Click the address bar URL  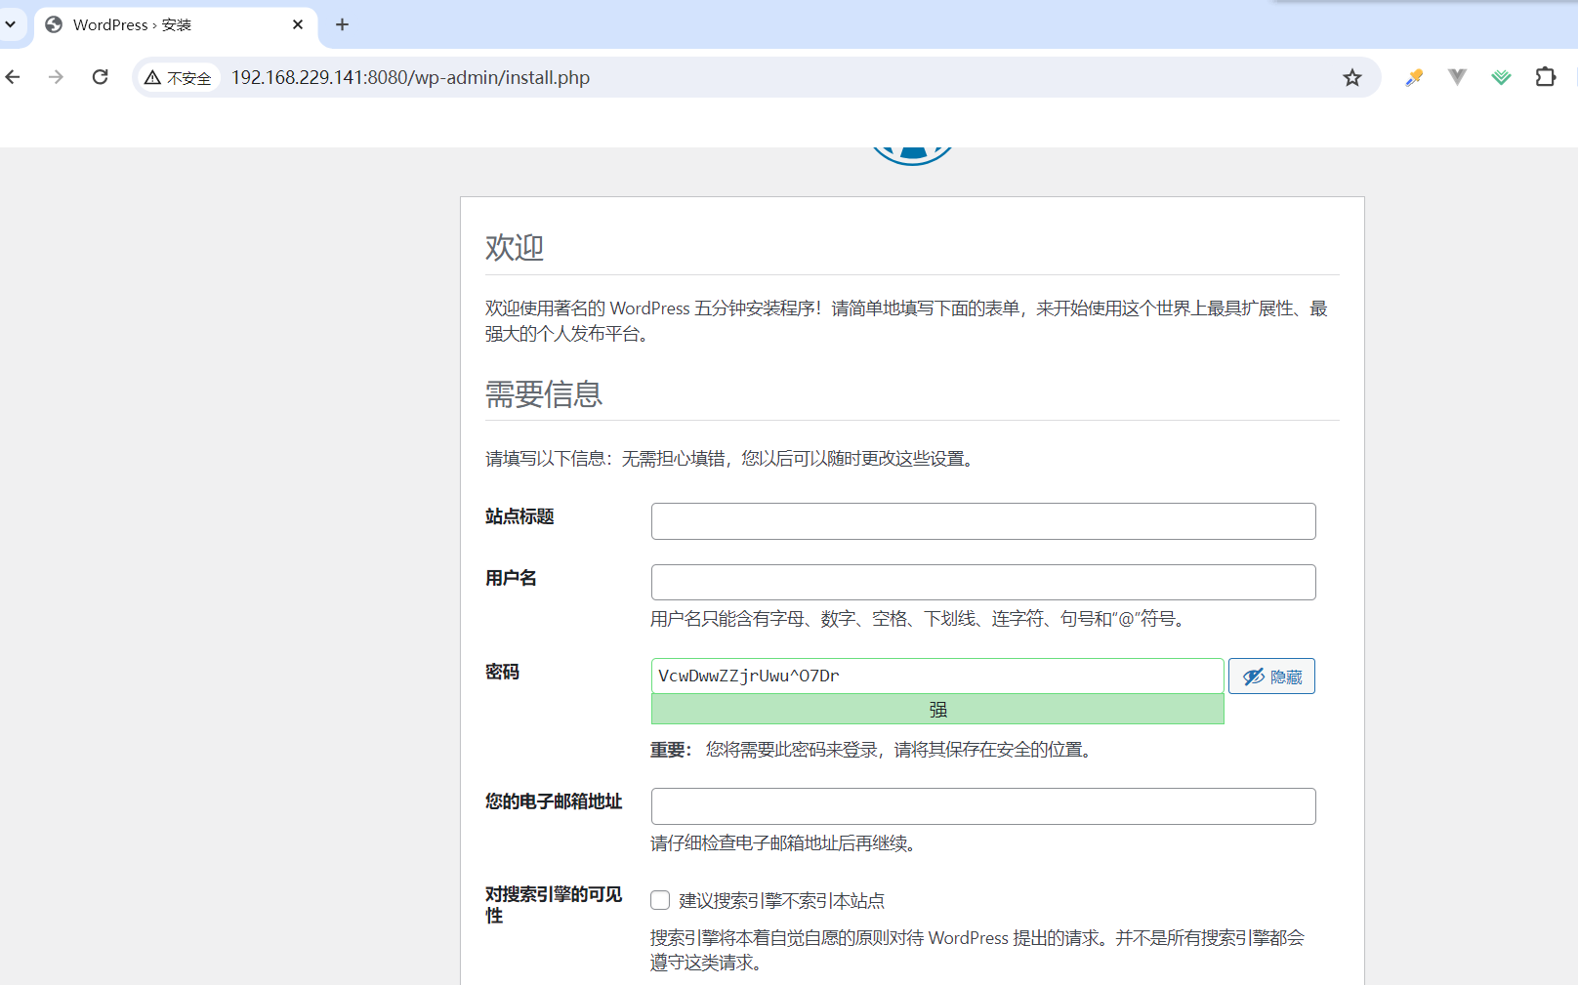tap(410, 78)
